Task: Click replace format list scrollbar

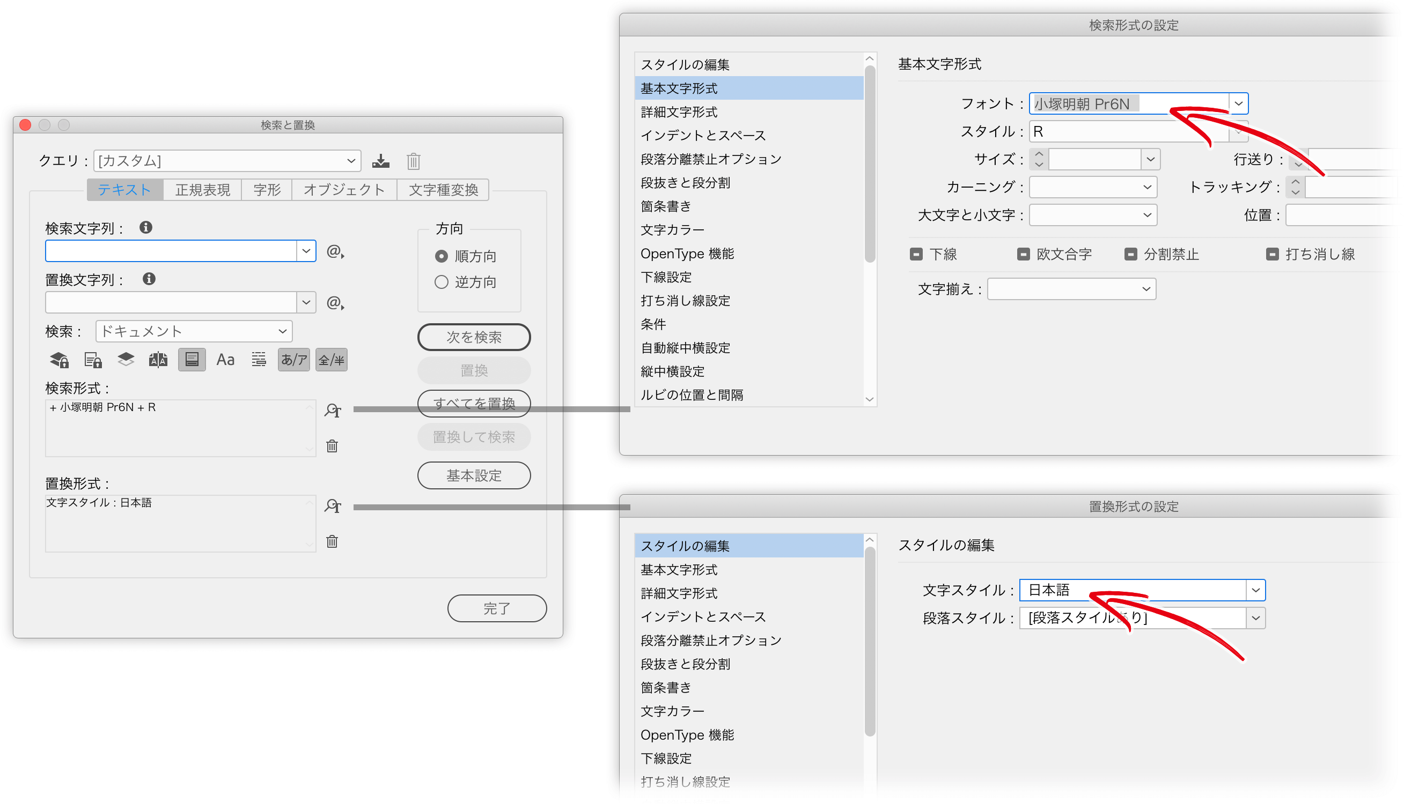Action: pyautogui.click(x=870, y=642)
